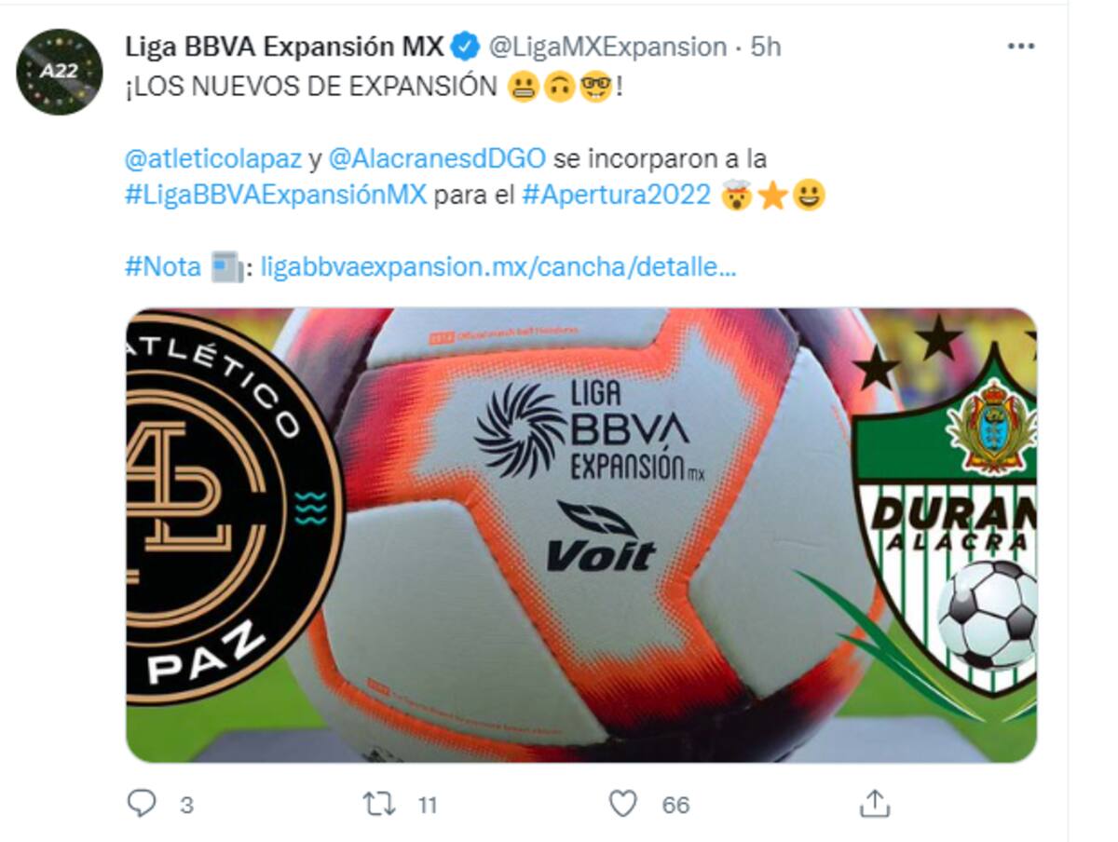Click the like count 66
The width and height of the screenshot is (1118, 842).
tap(675, 805)
